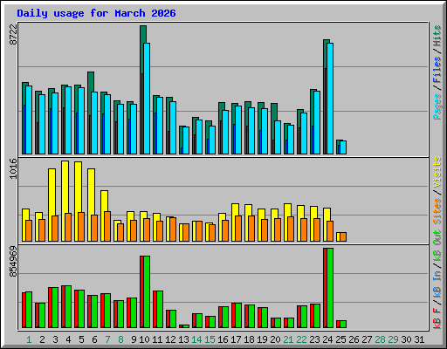Click day 19 on the x-axis

tap(262, 339)
